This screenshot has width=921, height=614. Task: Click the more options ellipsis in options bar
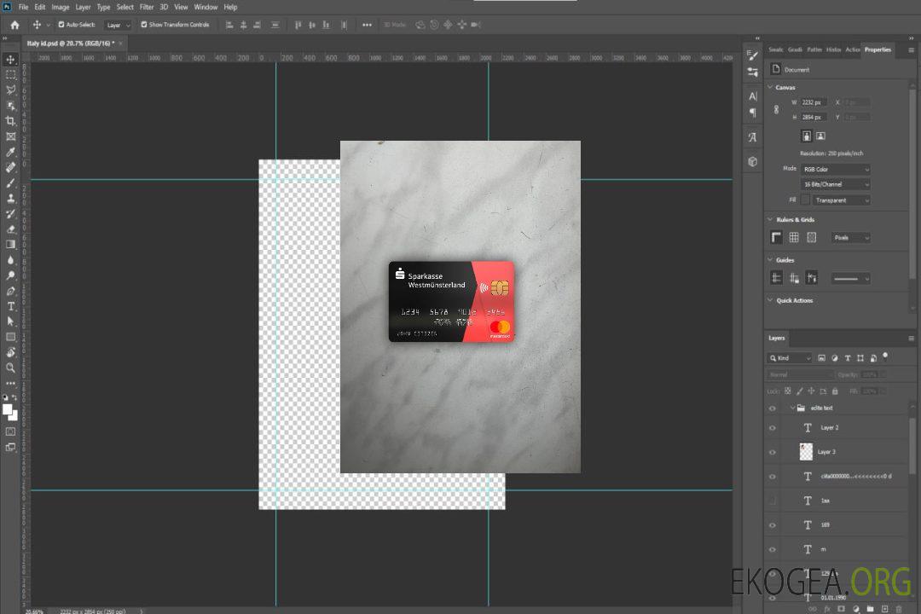[367, 25]
